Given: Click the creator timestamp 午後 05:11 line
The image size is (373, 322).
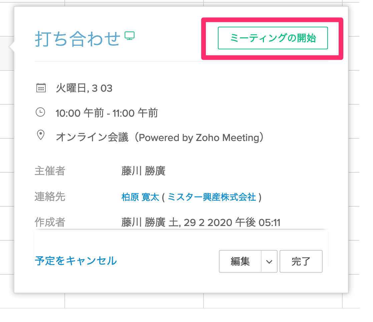Looking at the screenshot, I should 201,222.
